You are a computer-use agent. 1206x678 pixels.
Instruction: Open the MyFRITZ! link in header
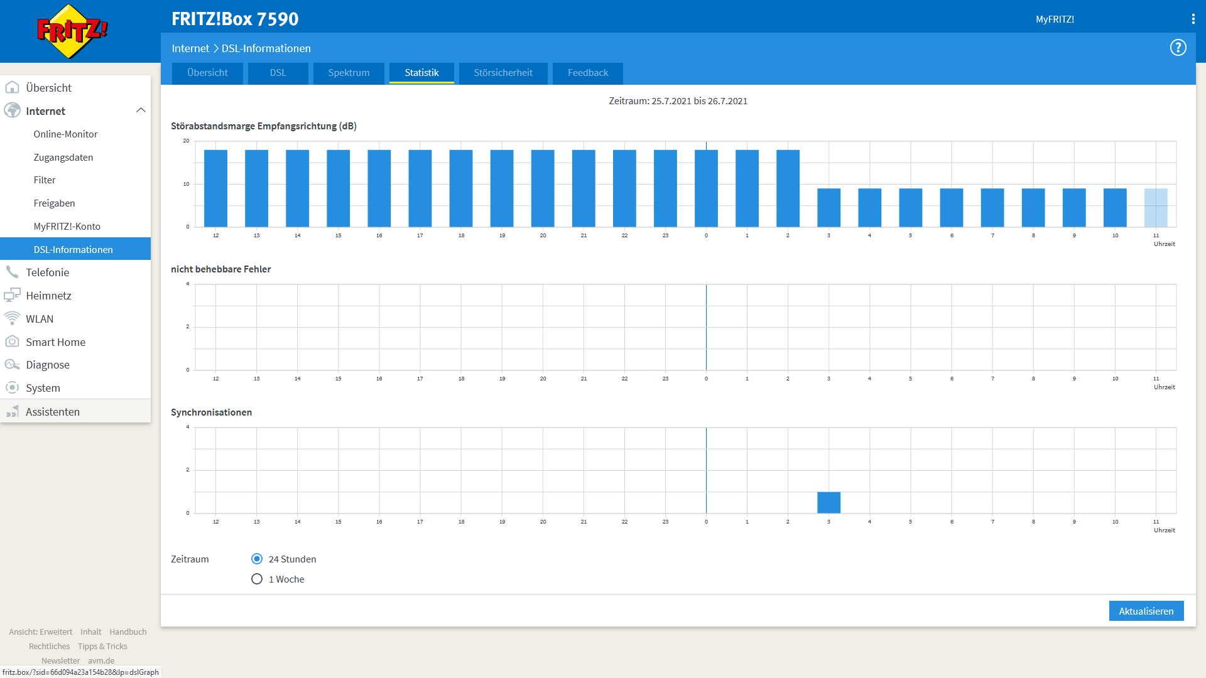pyautogui.click(x=1055, y=19)
